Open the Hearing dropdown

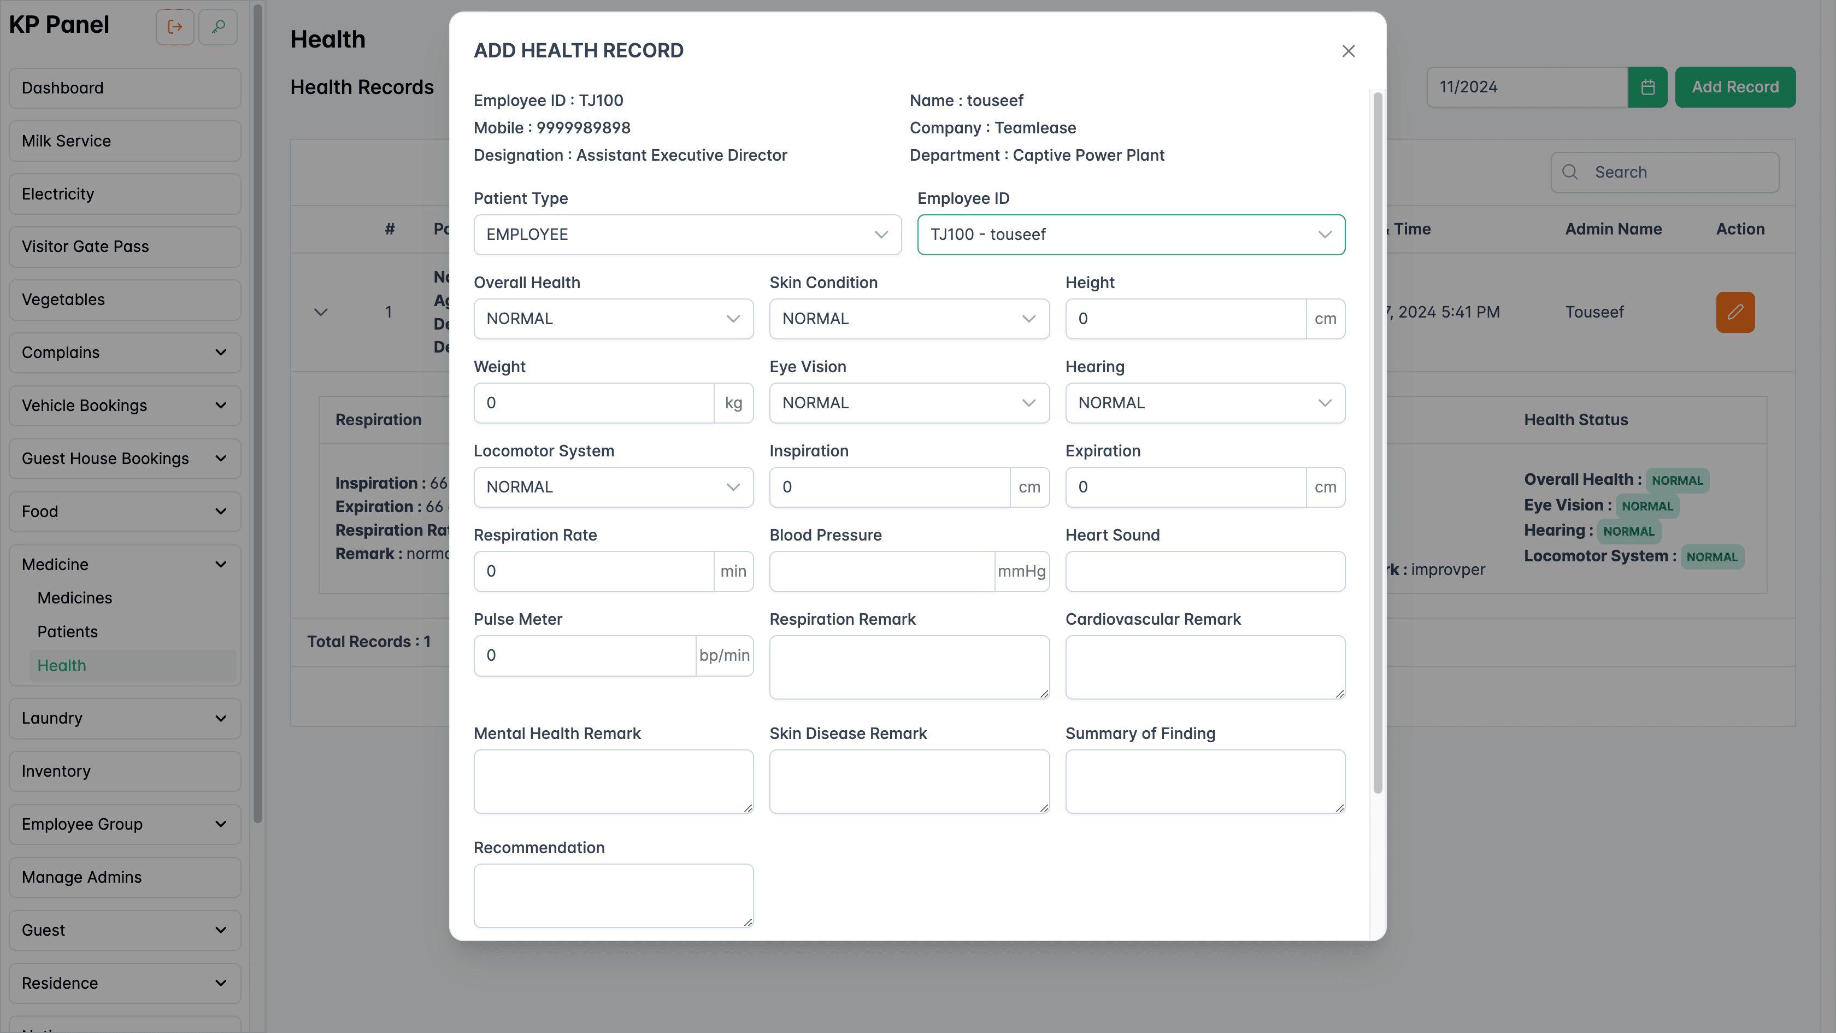1204,403
